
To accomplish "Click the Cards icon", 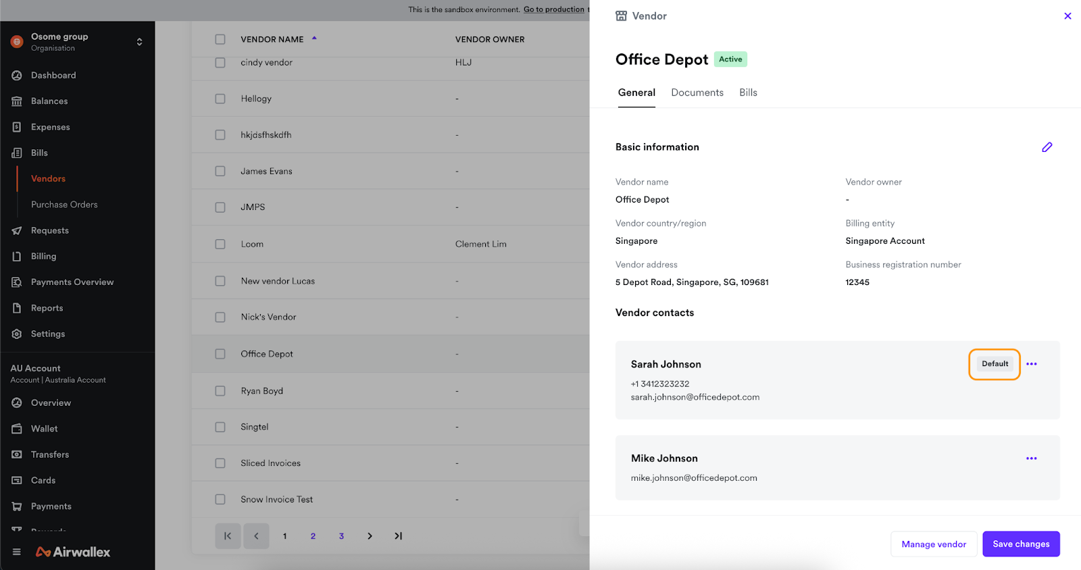I will 17,481.
